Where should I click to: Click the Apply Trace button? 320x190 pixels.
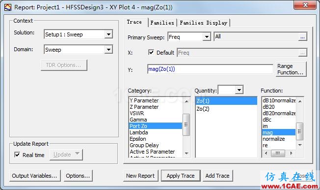(181, 176)
